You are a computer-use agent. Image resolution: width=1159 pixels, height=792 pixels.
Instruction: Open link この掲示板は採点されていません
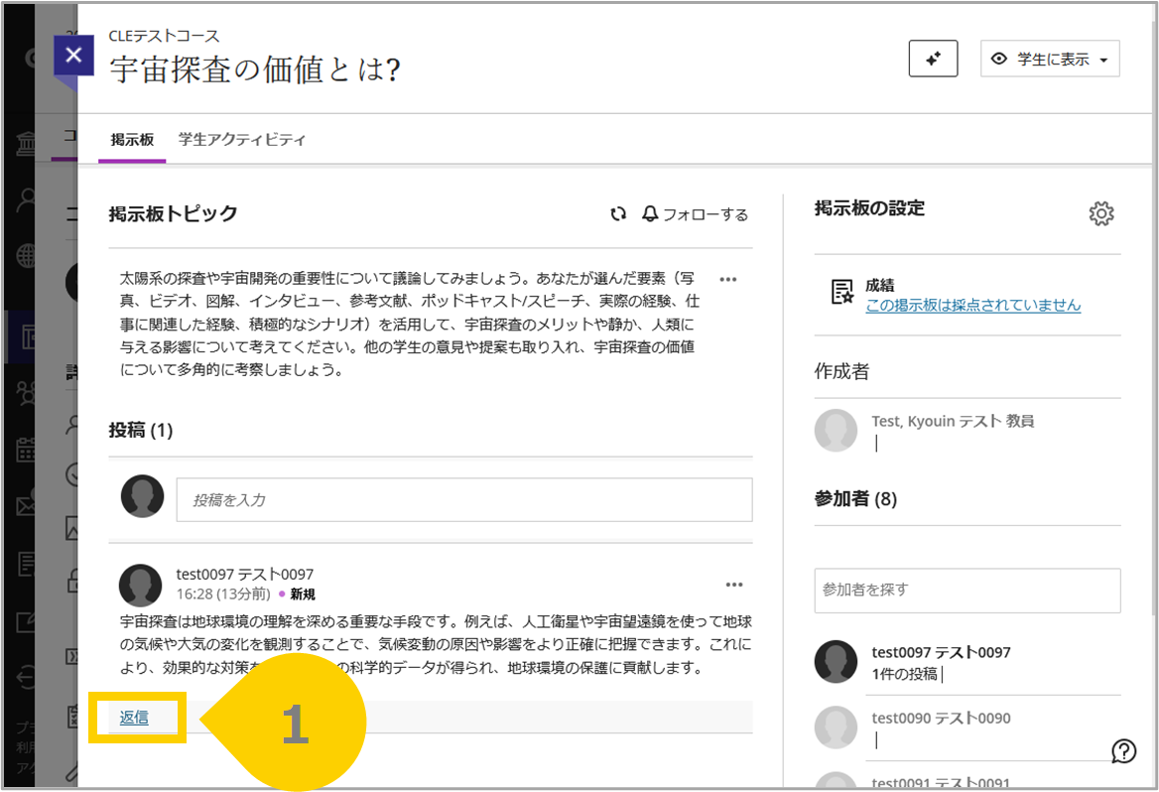[972, 306]
